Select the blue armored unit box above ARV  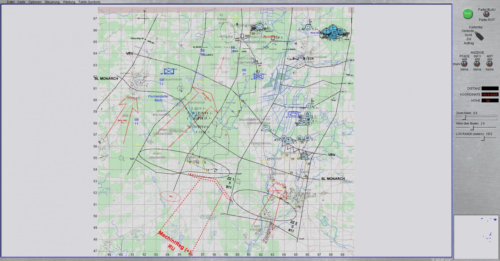click(293, 114)
